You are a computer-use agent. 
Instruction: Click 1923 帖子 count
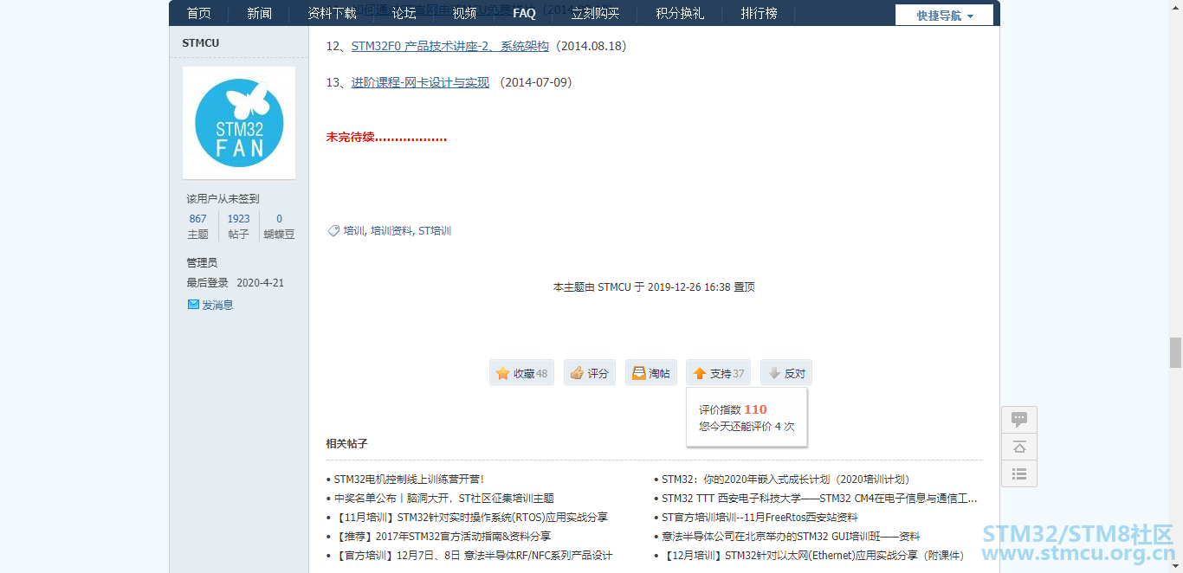point(239,226)
